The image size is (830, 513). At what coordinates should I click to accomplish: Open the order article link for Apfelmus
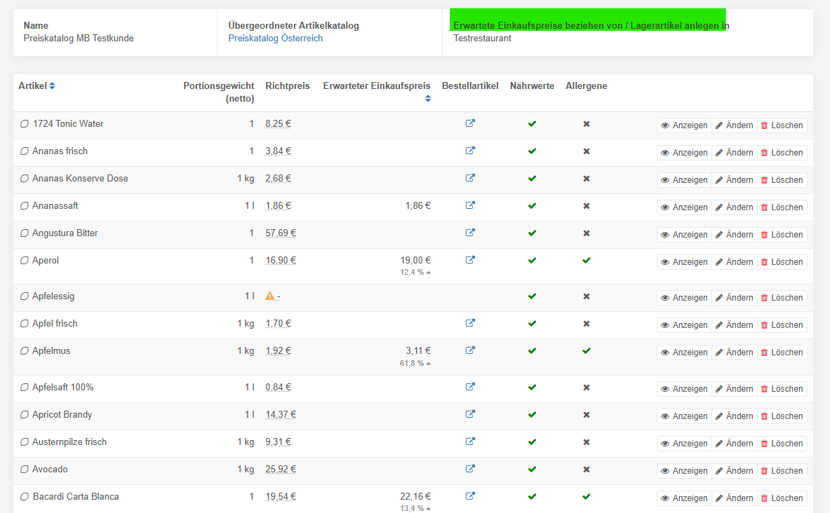470,350
